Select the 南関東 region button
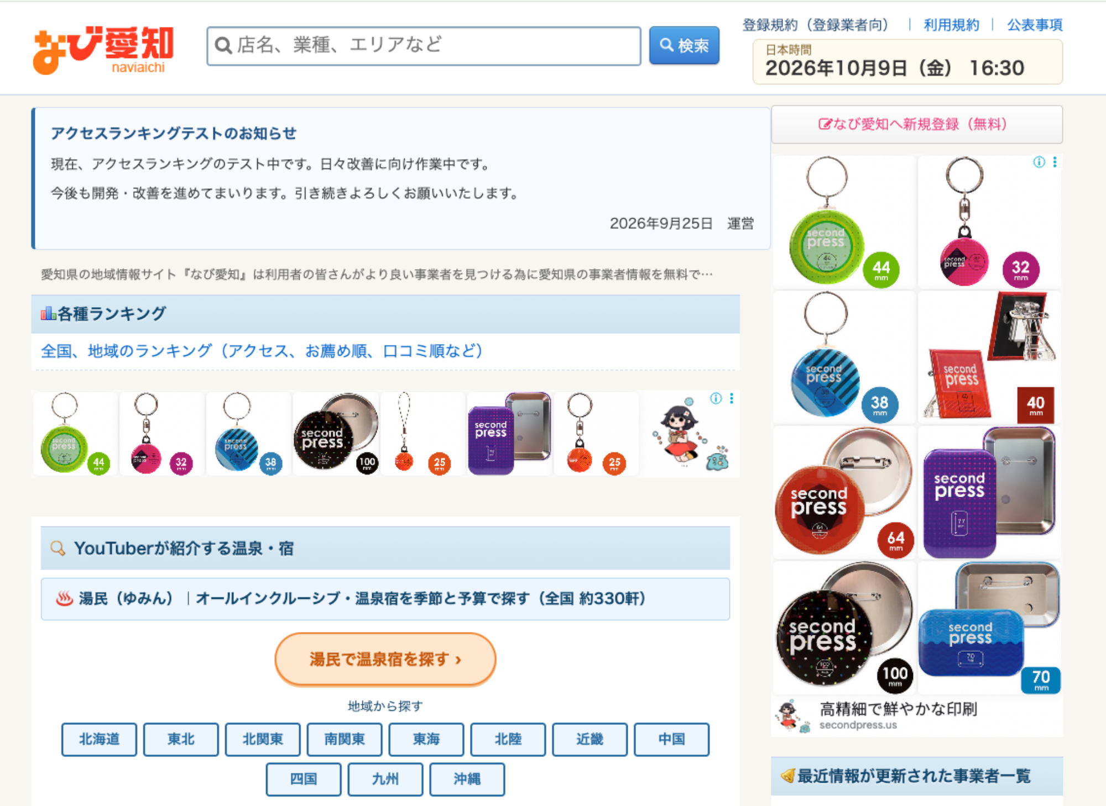1106x806 pixels. [345, 739]
